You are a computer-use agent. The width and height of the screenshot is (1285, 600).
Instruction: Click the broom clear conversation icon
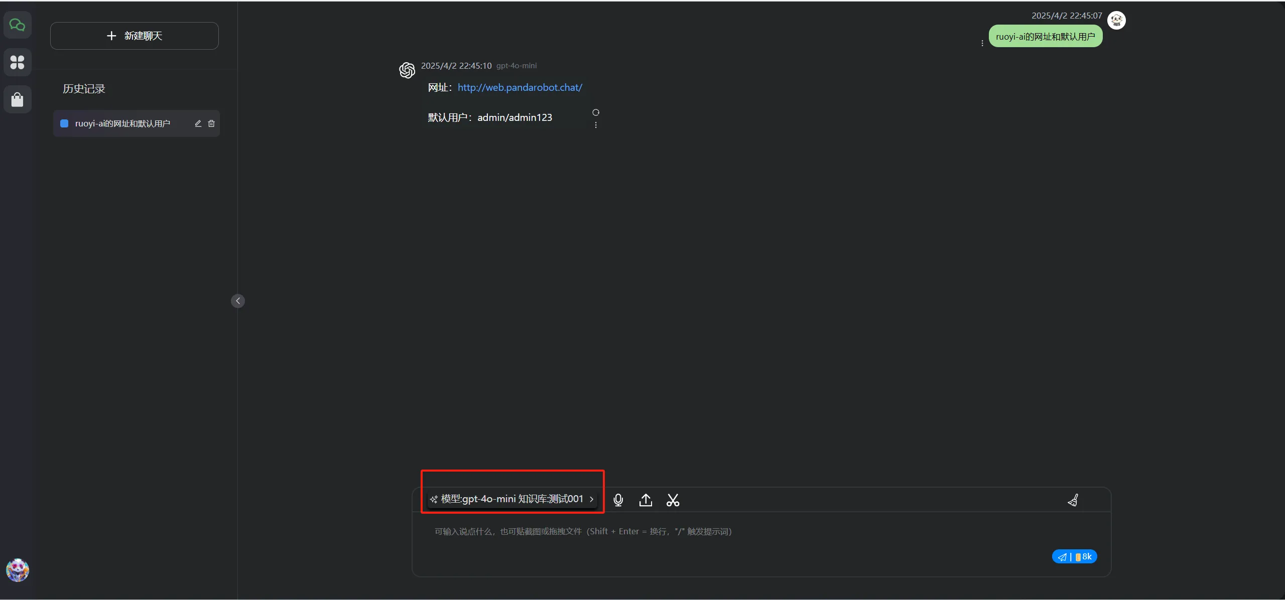1073,500
